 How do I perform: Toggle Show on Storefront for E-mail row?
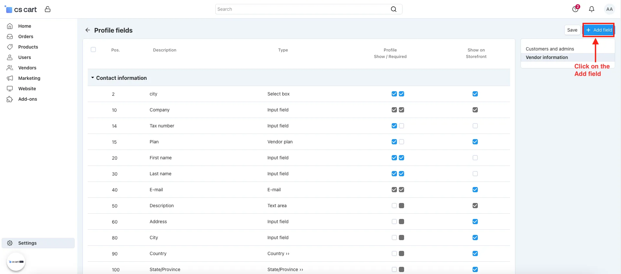475,190
